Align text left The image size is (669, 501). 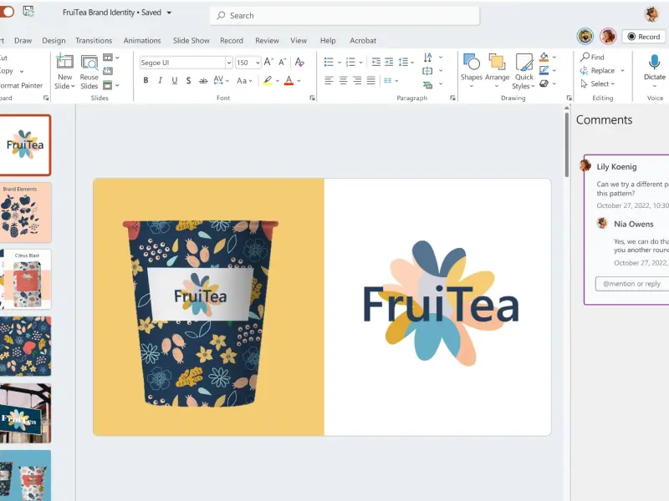click(x=329, y=80)
